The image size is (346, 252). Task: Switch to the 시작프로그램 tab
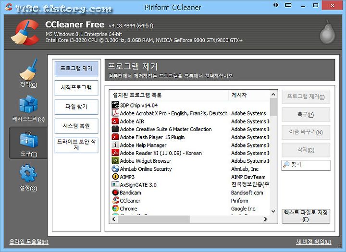click(x=76, y=88)
